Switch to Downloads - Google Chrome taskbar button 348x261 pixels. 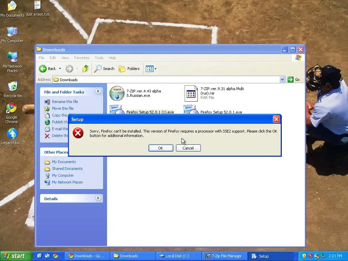88,256
